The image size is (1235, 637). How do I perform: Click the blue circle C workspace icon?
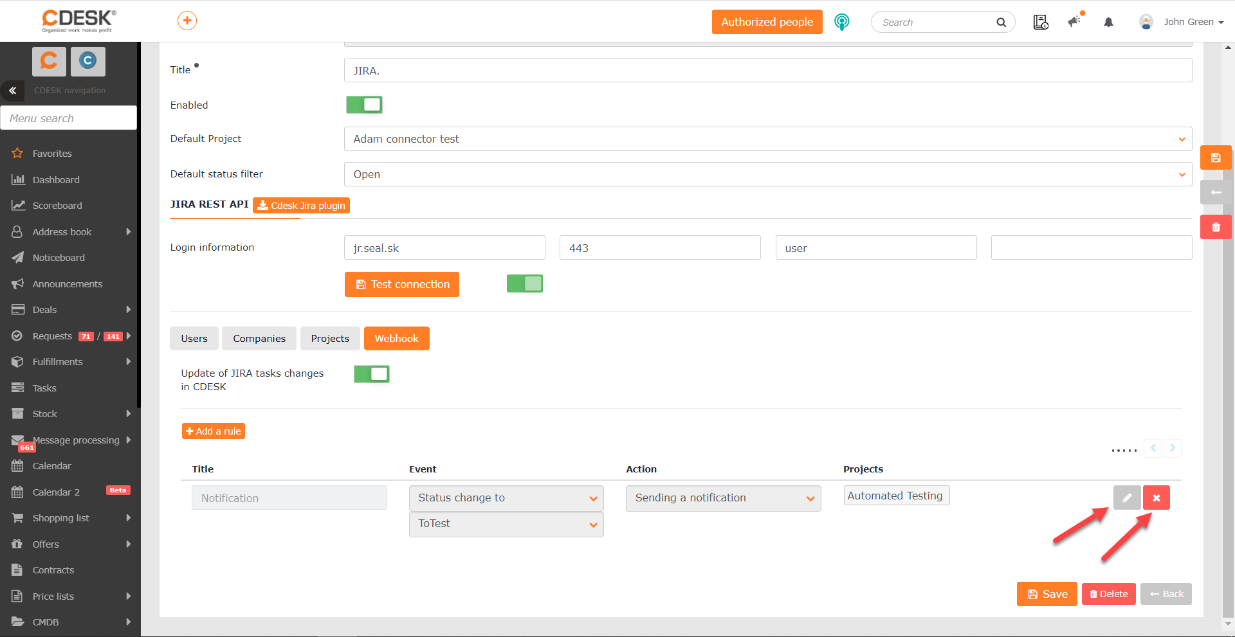click(88, 61)
